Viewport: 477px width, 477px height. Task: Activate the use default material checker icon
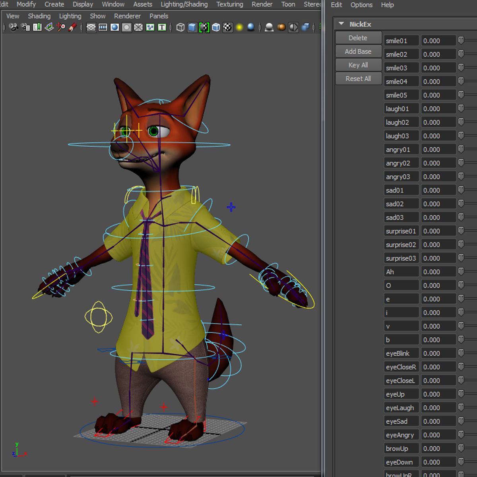[228, 27]
